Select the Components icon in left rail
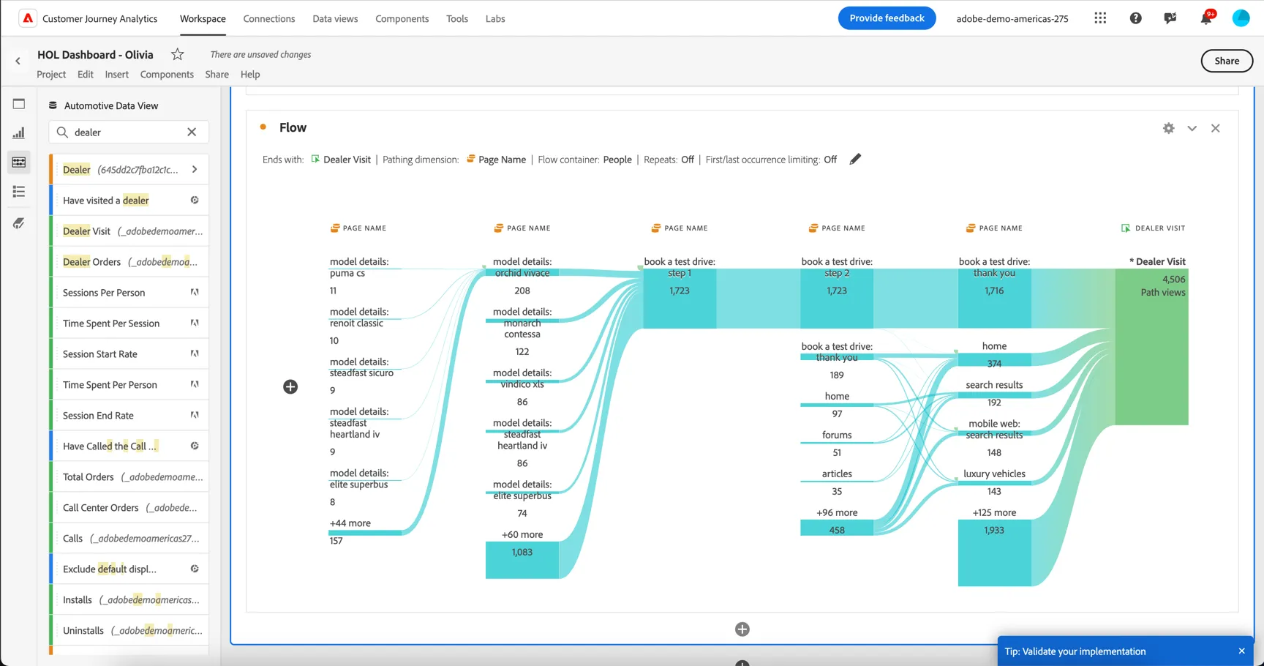 [x=19, y=162]
